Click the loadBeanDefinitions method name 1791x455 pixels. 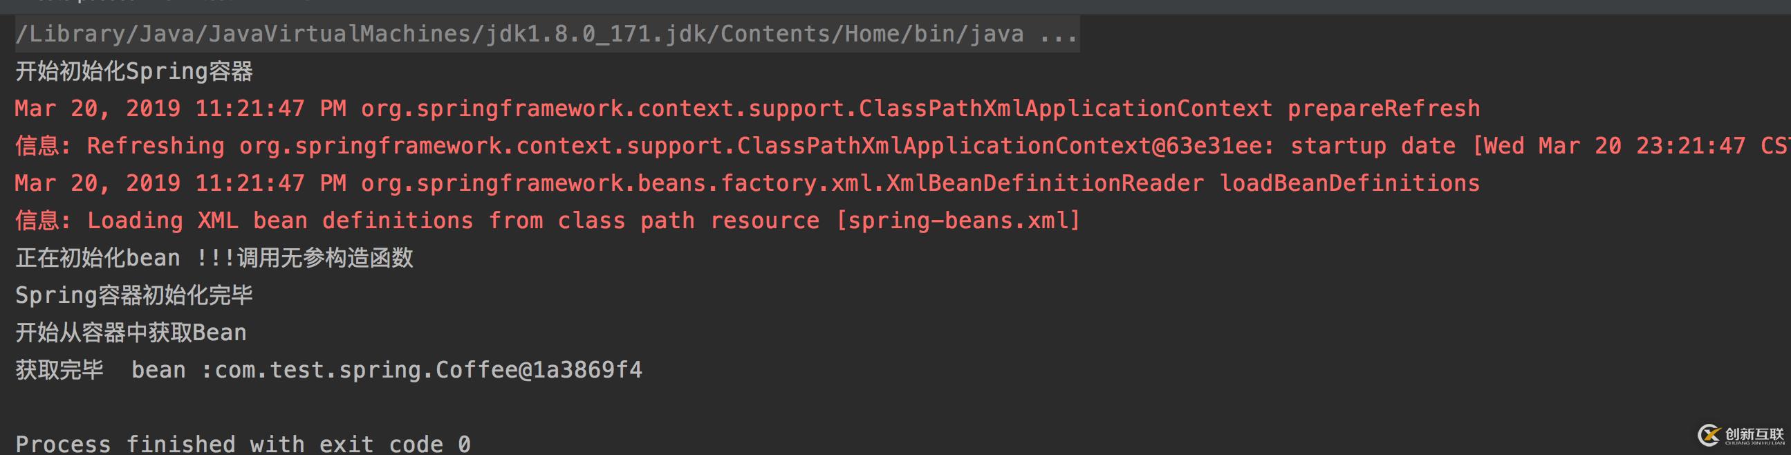(1351, 184)
